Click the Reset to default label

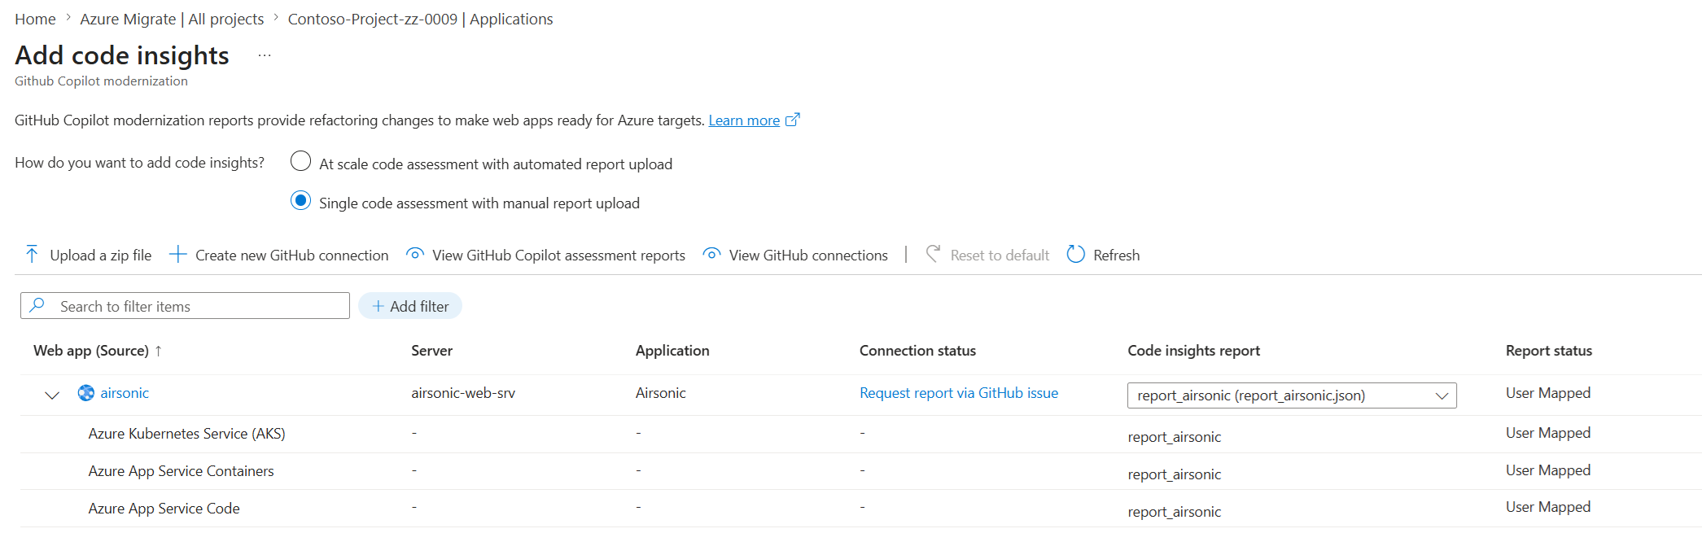[1000, 256]
